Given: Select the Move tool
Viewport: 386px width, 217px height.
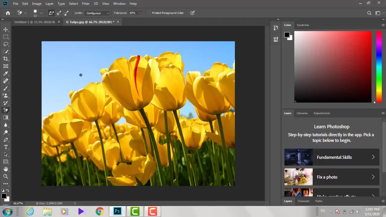Looking at the screenshot, I should tap(6, 30).
